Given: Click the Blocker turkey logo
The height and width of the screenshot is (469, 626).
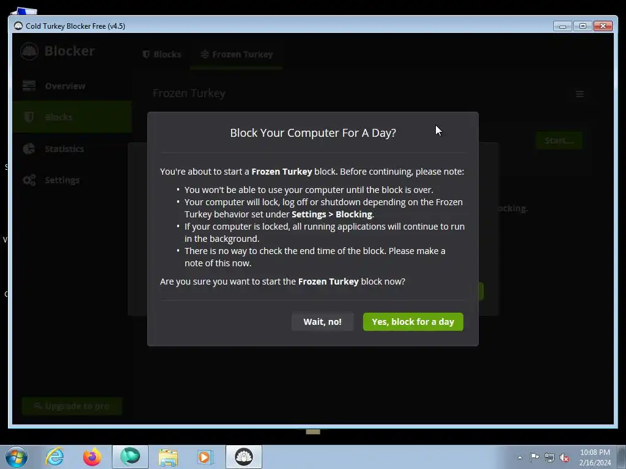Looking at the screenshot, I should click(29, 51).
